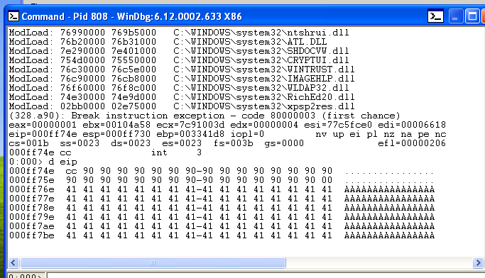Viewport: 485px width, 278px height.
Task: Click the efl=00000206 flags value
Action: [x=412, y=143]
